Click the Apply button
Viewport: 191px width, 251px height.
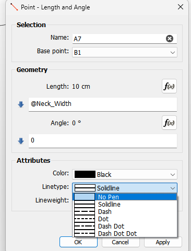pos(163,242)
